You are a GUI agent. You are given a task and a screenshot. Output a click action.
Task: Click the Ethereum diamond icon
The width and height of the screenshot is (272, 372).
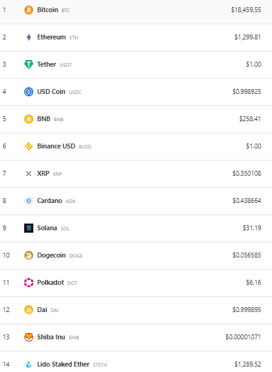(28, 37)
